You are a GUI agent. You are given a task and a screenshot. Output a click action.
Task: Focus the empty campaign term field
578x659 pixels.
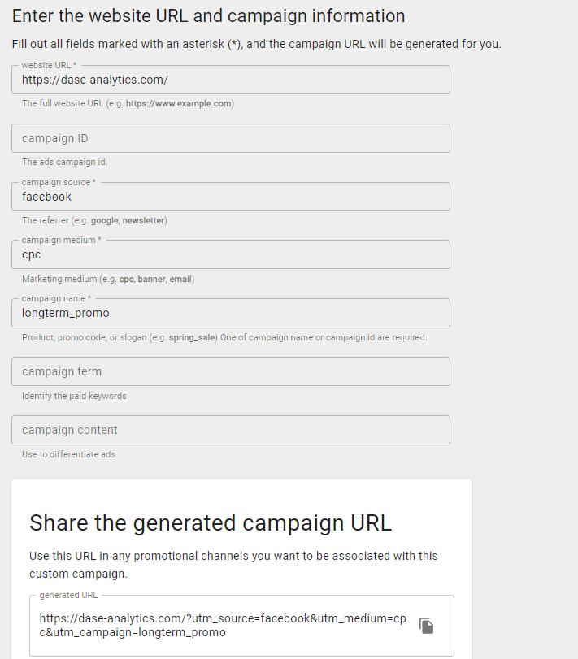[x=231, y=371]
